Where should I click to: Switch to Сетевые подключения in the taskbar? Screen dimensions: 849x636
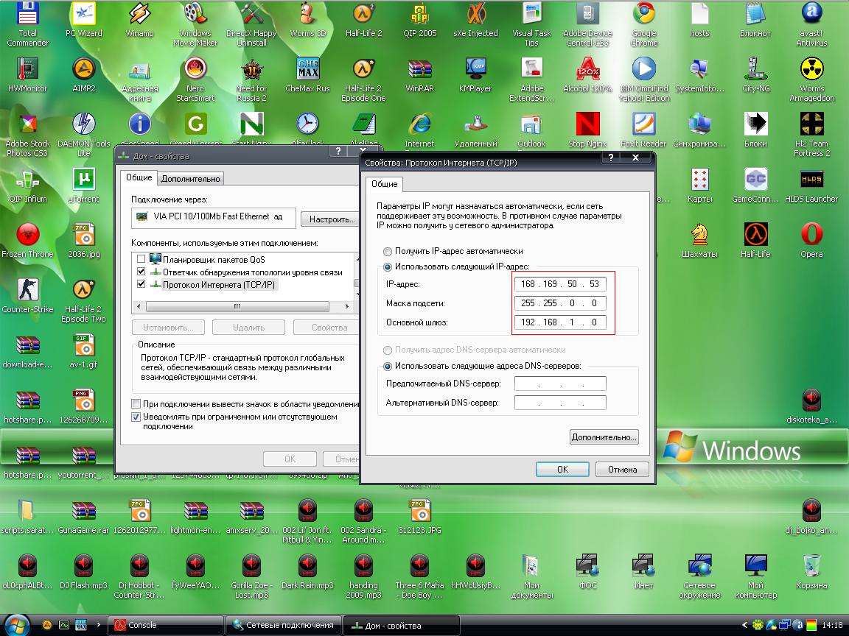(x=284, y=625)
